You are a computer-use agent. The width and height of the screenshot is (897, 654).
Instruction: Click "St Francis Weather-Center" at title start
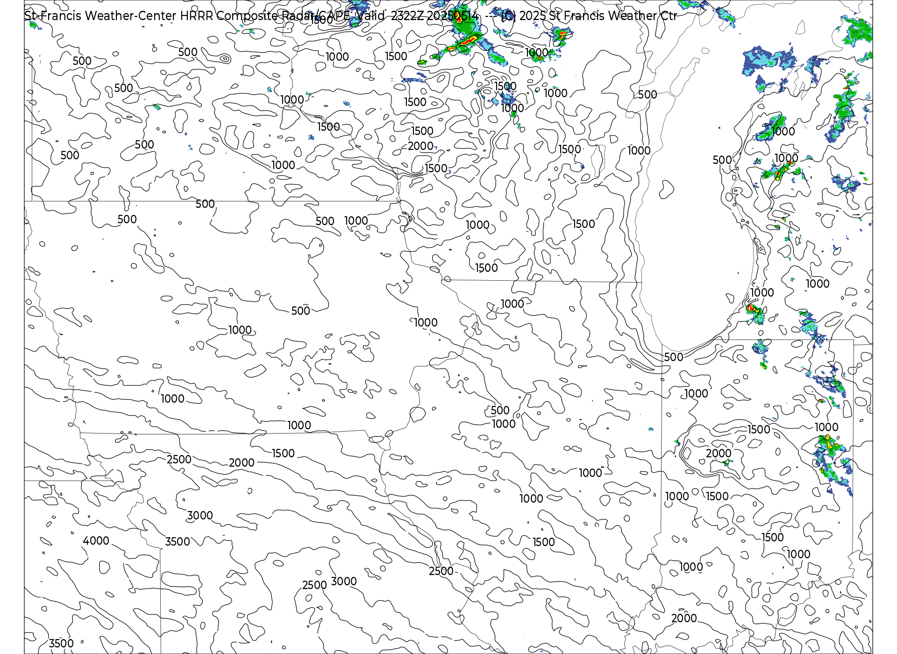pos(100,16)
